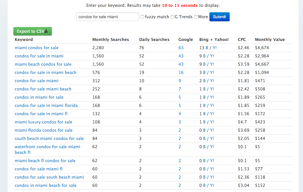Click the Bing + Yahoo! column header
The width and height of the screenshot is (303, 192).
214,40
